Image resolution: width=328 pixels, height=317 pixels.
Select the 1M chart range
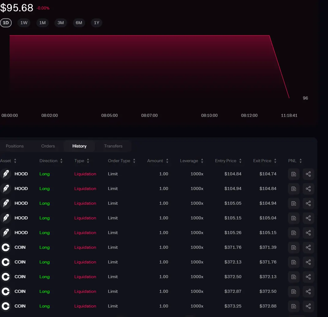[43, 23]
